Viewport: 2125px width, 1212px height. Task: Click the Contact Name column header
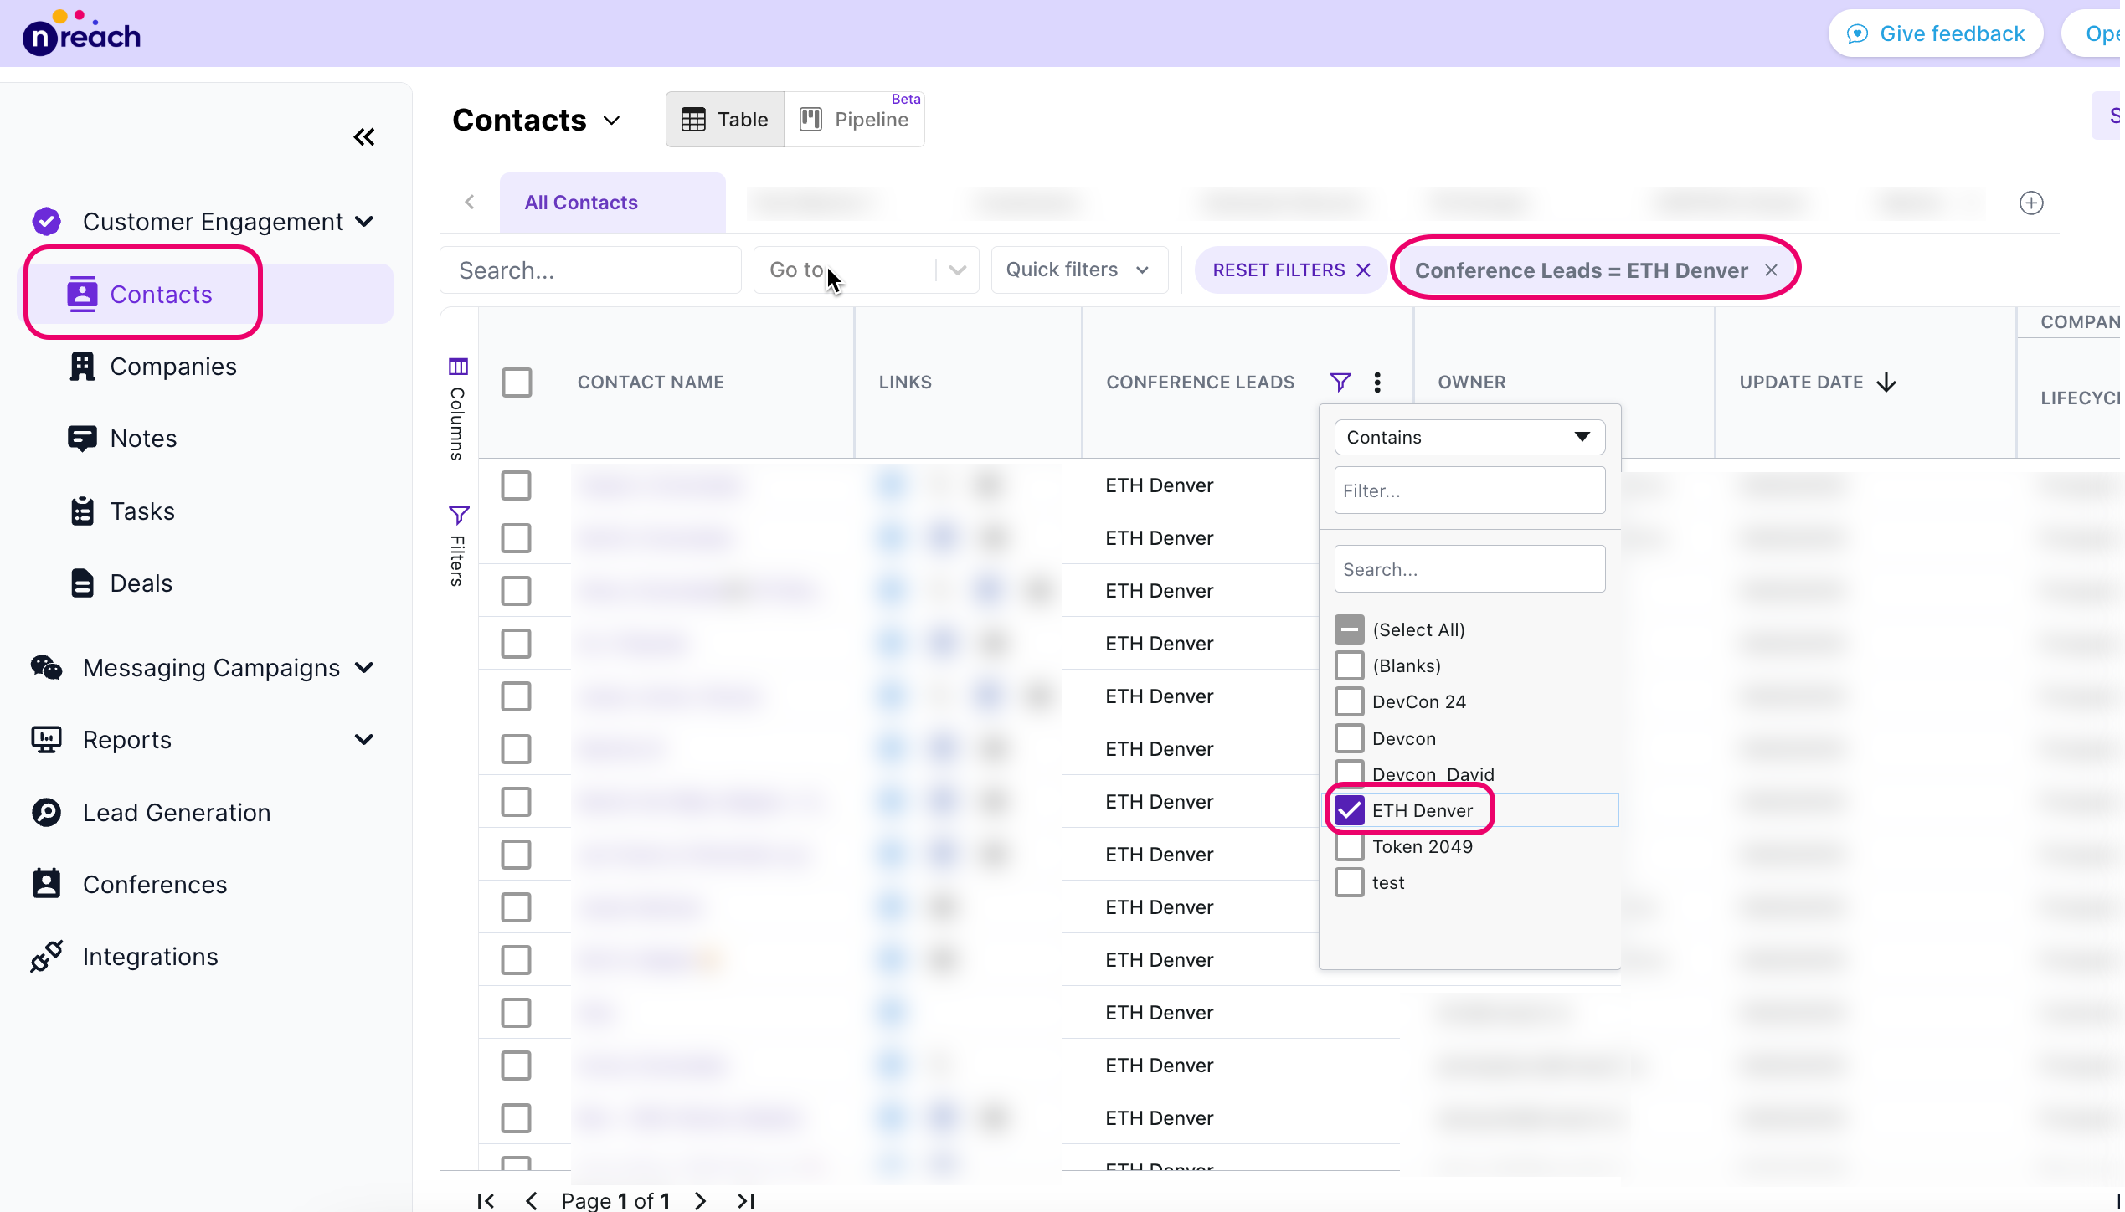651,383
